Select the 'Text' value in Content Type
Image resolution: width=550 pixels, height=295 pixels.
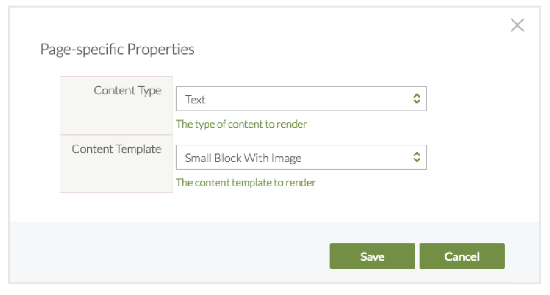pos(195,100)
